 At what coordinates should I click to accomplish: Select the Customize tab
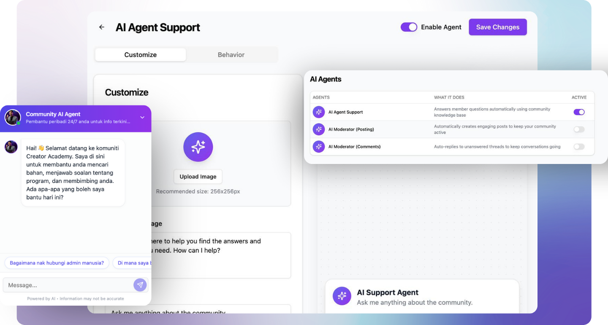click(x=140, y=55)
